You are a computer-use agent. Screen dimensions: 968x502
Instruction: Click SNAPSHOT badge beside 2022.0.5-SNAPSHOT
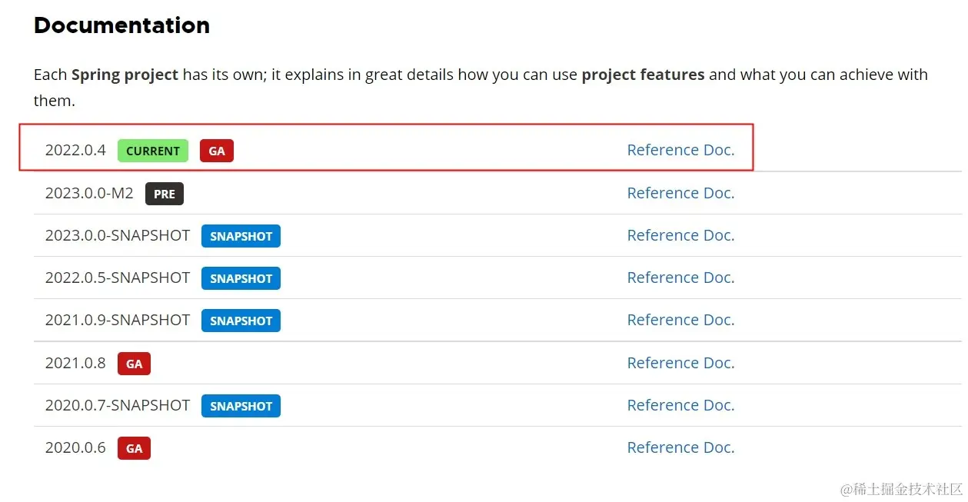(241, 278)
